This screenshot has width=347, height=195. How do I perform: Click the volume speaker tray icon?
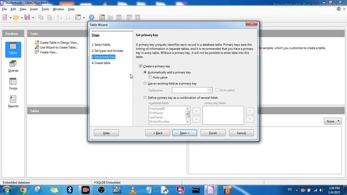tap(322, 190)
